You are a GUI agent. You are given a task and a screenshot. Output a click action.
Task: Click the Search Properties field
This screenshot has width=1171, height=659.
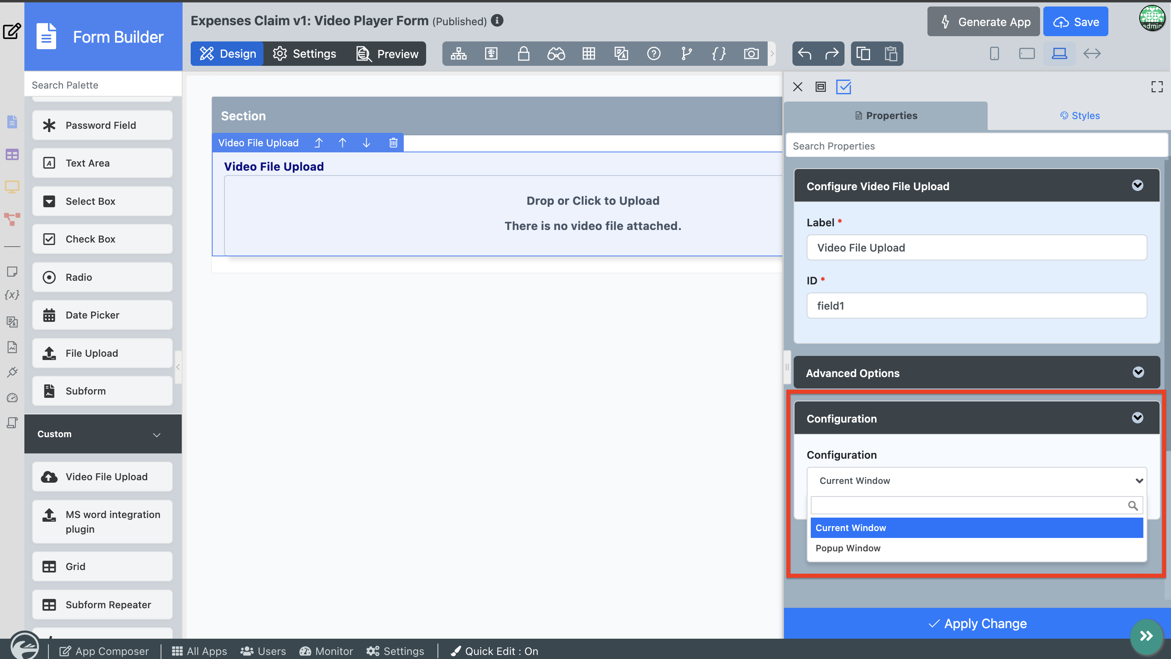(977, 146)
